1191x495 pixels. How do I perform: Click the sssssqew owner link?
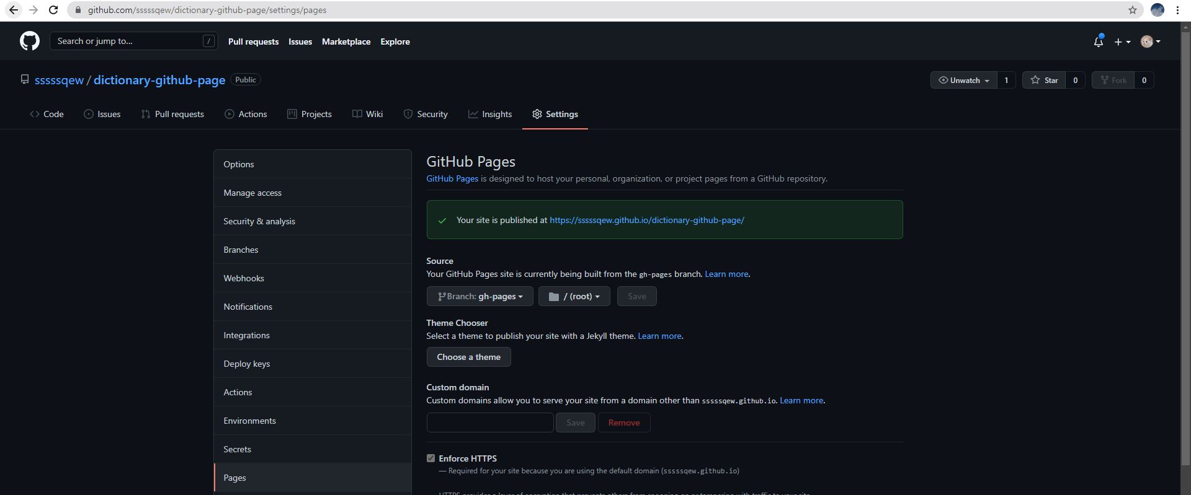(x=59, y=80)
